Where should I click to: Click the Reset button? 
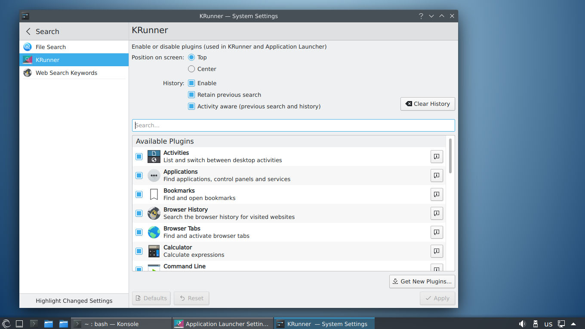[191, 298]
